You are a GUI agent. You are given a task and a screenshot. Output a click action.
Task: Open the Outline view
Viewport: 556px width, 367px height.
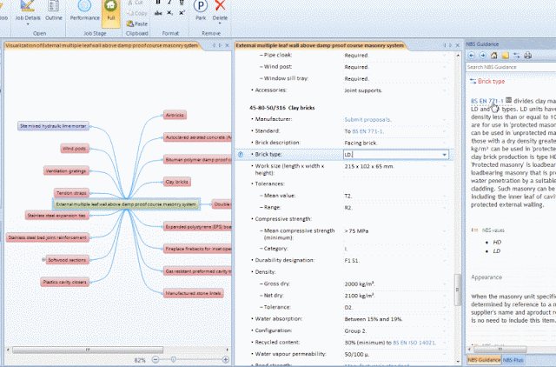pyautogui.click(x=54, y=10)
